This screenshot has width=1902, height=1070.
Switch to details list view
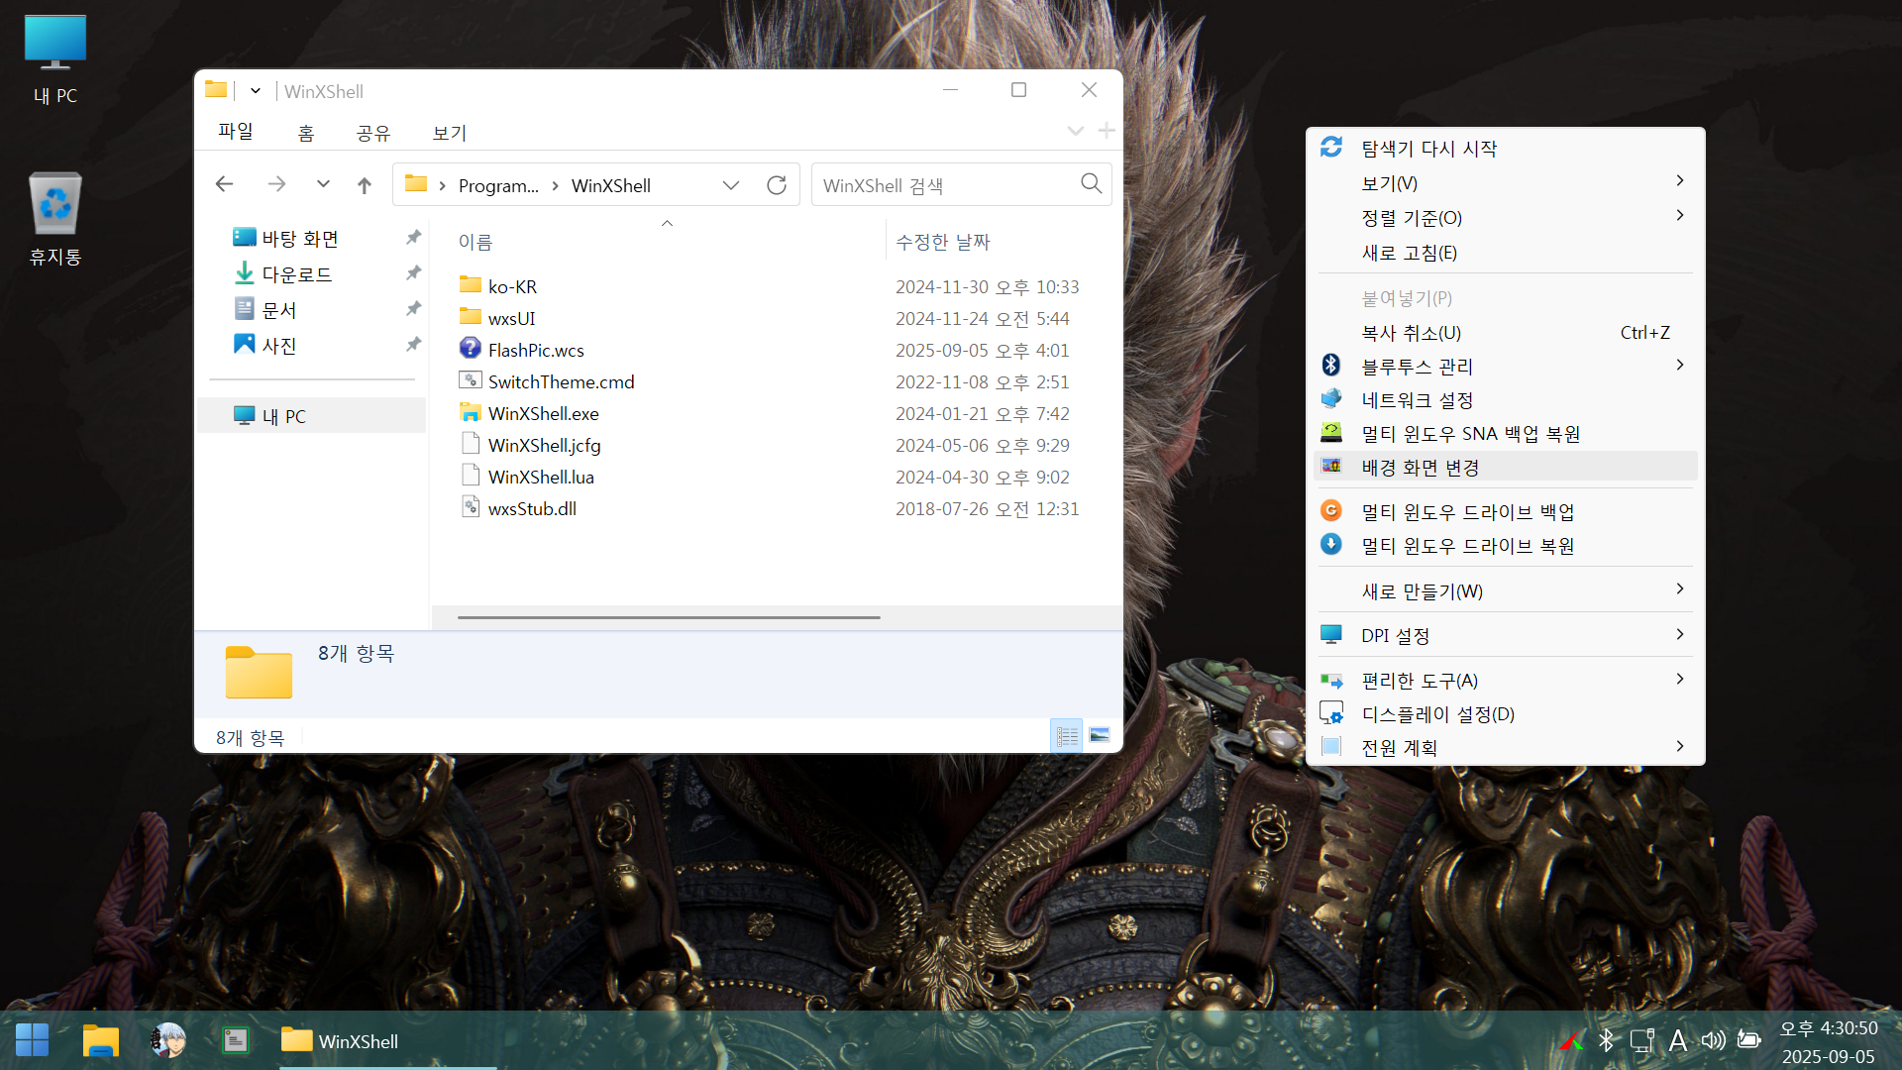(1067, 736)
